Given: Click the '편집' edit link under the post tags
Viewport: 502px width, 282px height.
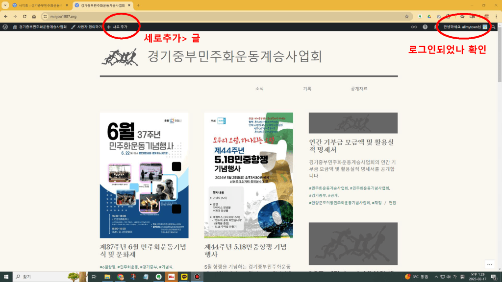Looking at the screenshot, I should pyautogui.click(x=392, y=203).
